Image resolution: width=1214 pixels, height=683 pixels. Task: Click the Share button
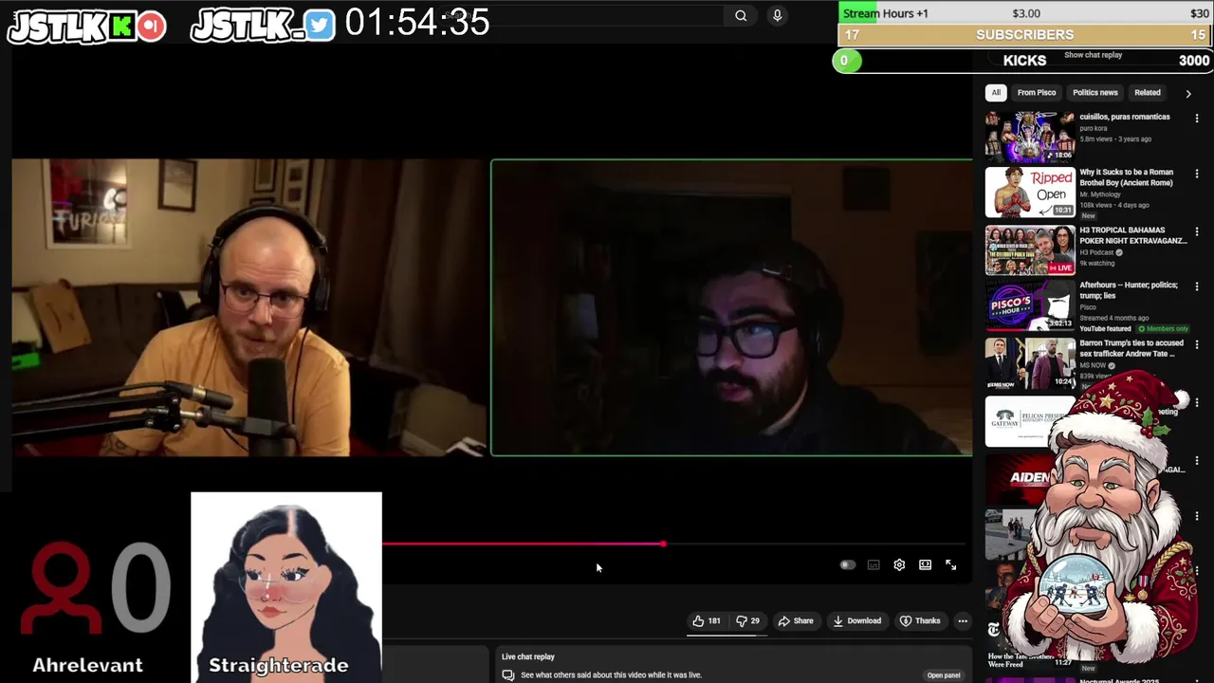click(x=796, y=621)
